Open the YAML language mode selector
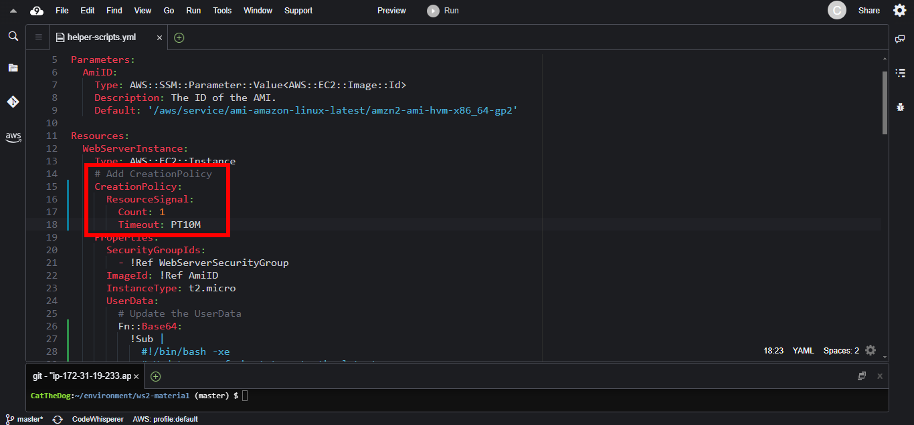The height and width of the screenshot is (425, 914). point(803,350)
